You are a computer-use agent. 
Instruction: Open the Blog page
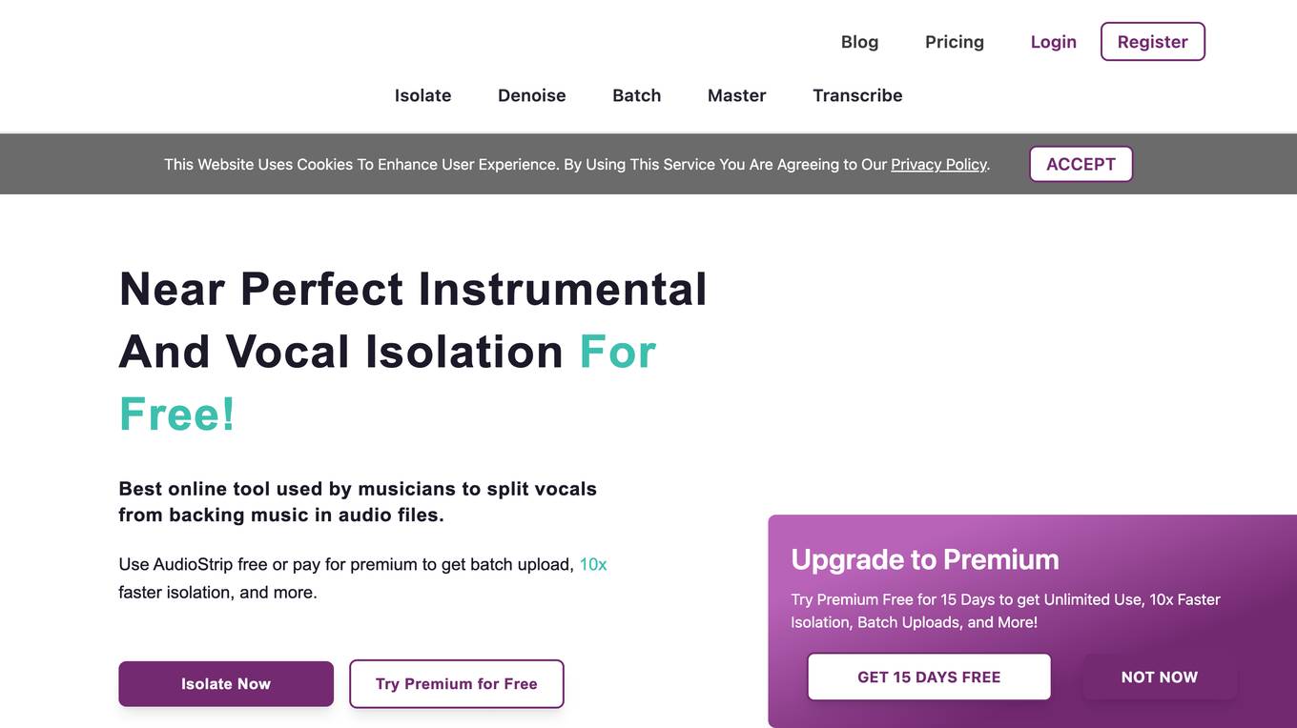pyautogui.click(x=859, y=42)
